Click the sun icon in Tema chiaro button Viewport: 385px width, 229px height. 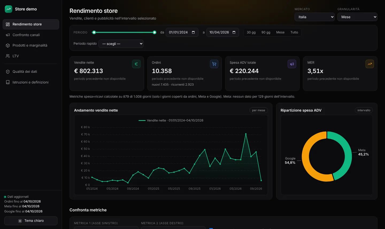click(x=20, y=221)
